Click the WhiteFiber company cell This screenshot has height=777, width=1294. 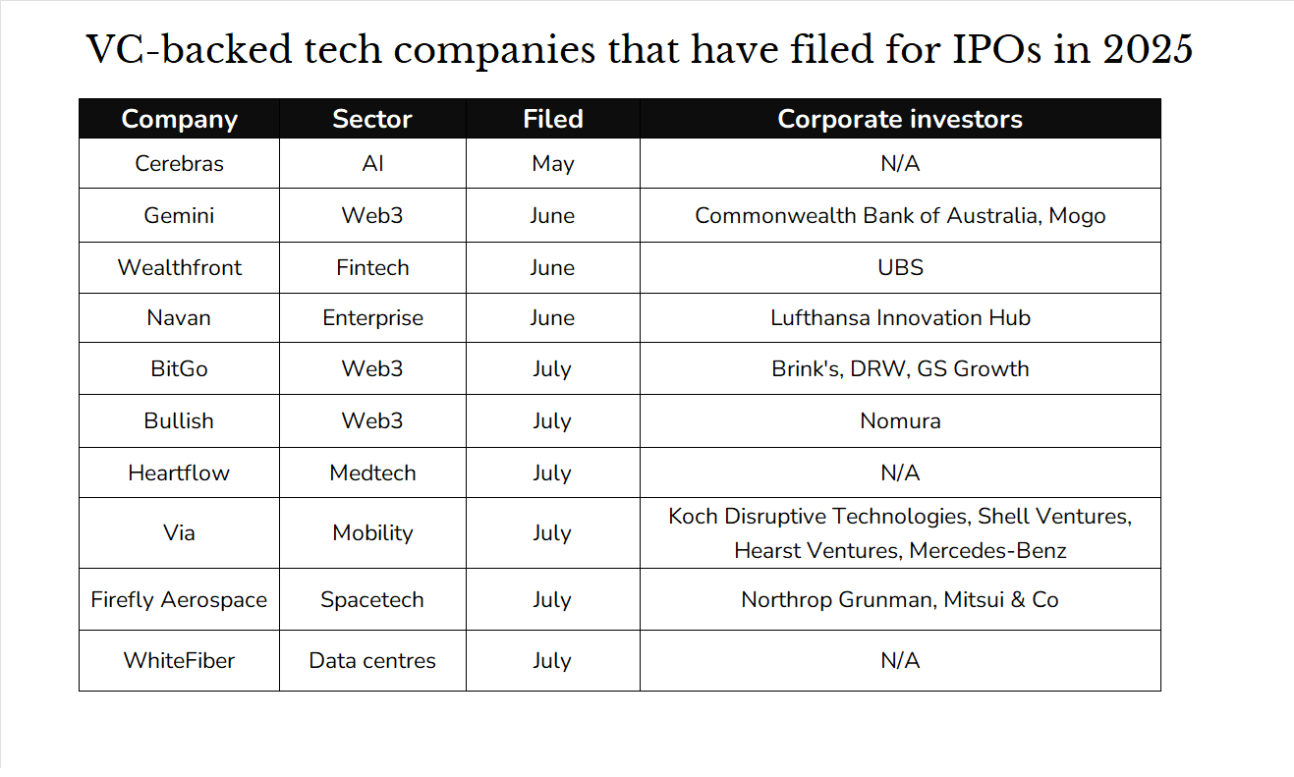179,660
